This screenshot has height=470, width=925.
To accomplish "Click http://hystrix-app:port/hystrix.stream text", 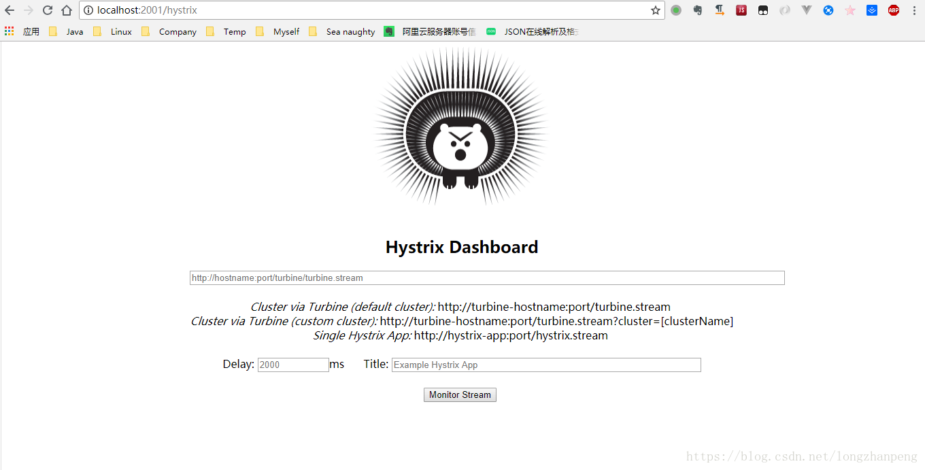I will point(511,335).
